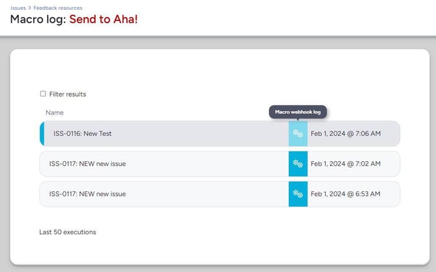Enable the Filter results checkbox

[x=43, y=94]
